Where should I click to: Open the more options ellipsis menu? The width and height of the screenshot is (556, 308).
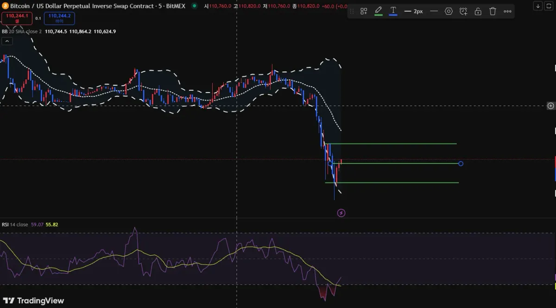coord(507,11)
